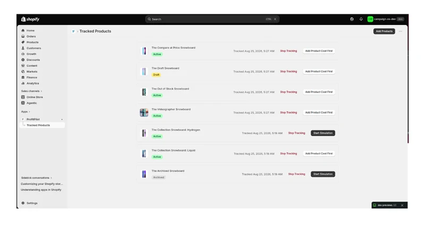Click the Tracked Products page heading
The image size is (425, 239).
click(x=95, y=31)
